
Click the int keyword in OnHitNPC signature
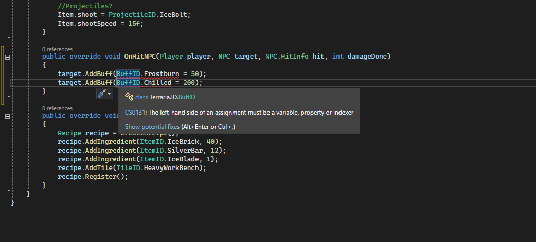338,56
